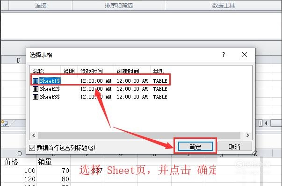
Task: Select the Sheet3$ table row
Action: [100, 97]
